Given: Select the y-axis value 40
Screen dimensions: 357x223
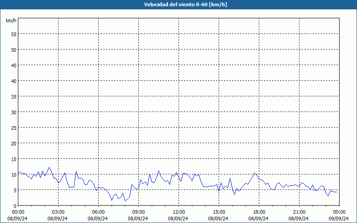Looking at the screenshot, I should [14, 81].
